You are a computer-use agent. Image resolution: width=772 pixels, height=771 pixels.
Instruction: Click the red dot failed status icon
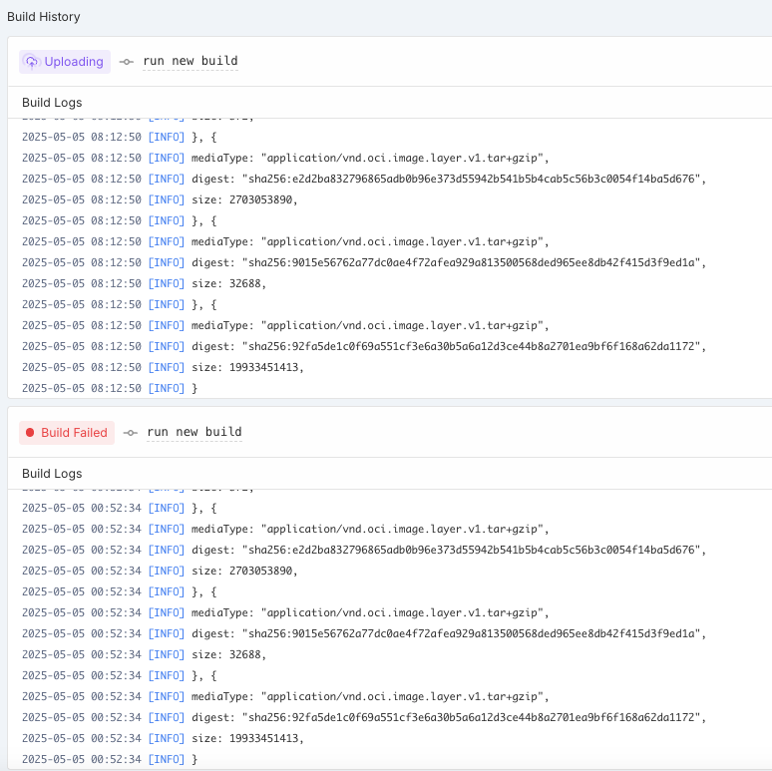click(x=30, y=433)
